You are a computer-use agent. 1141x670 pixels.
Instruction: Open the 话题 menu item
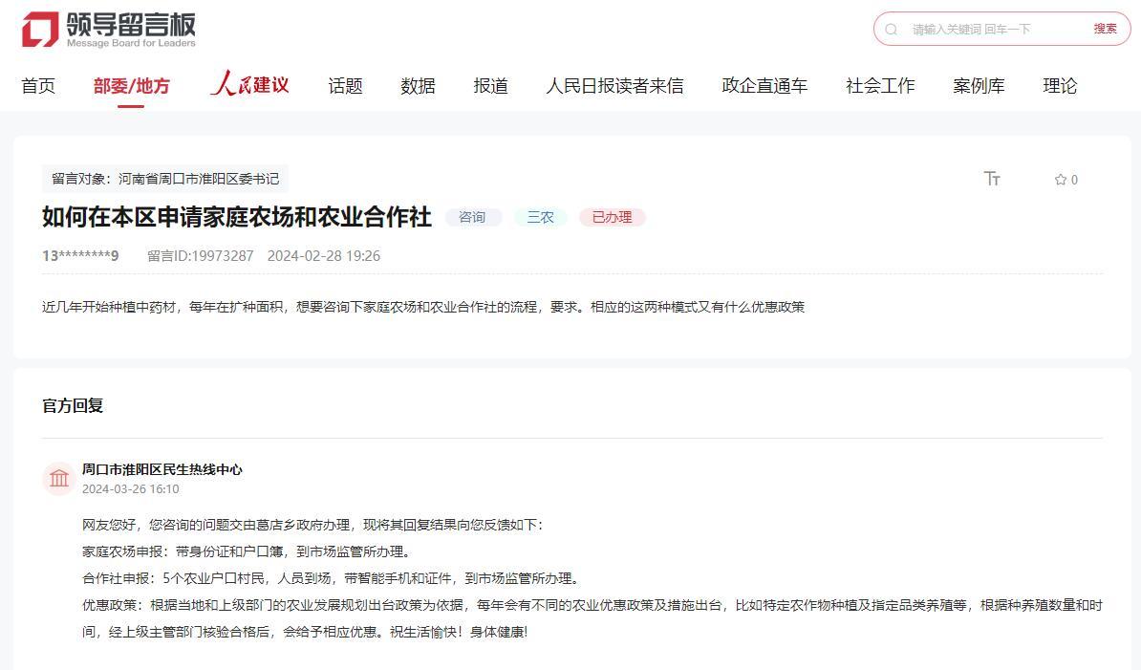[x=345, y=86]
